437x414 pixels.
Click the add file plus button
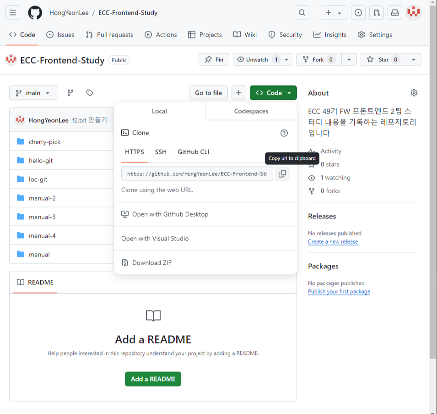pyautogui.click(x=238, y=93)
